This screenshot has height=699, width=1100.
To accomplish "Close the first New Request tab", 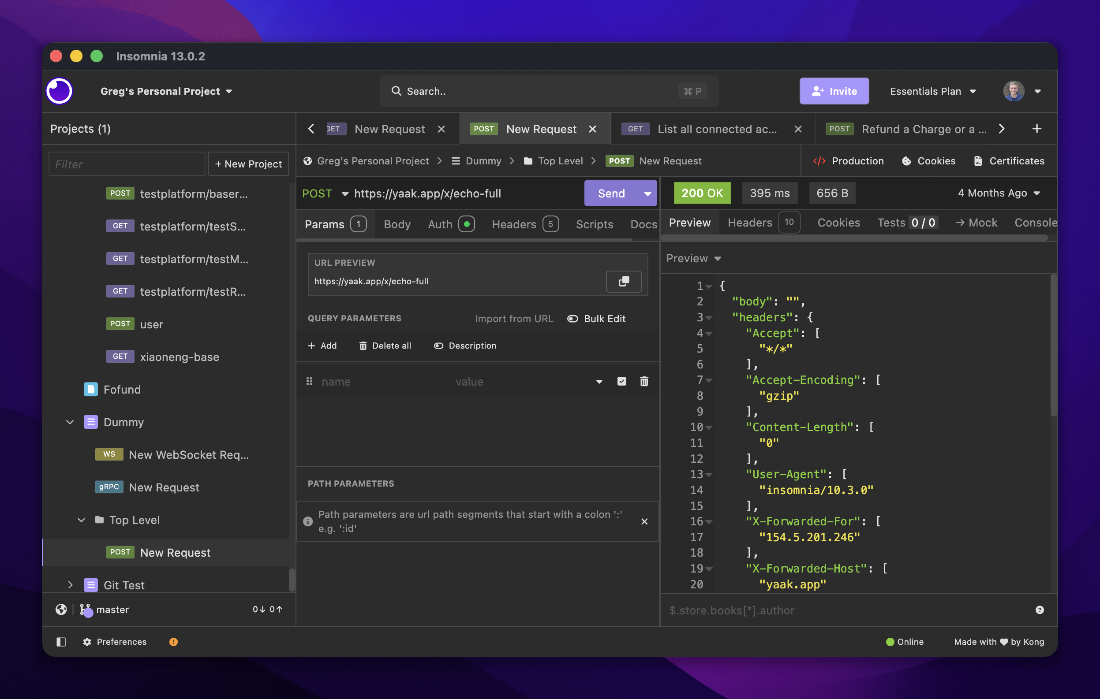I will [x=441, y=129].
